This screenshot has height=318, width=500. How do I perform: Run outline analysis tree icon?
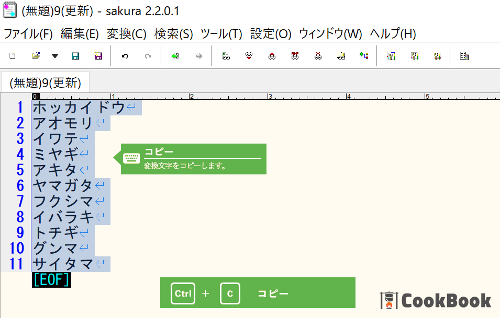coord(364,56)
